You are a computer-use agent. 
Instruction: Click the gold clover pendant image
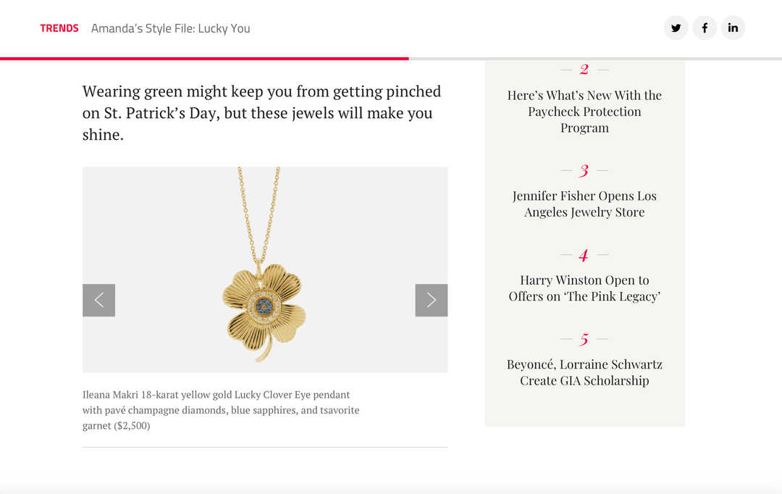265,269
